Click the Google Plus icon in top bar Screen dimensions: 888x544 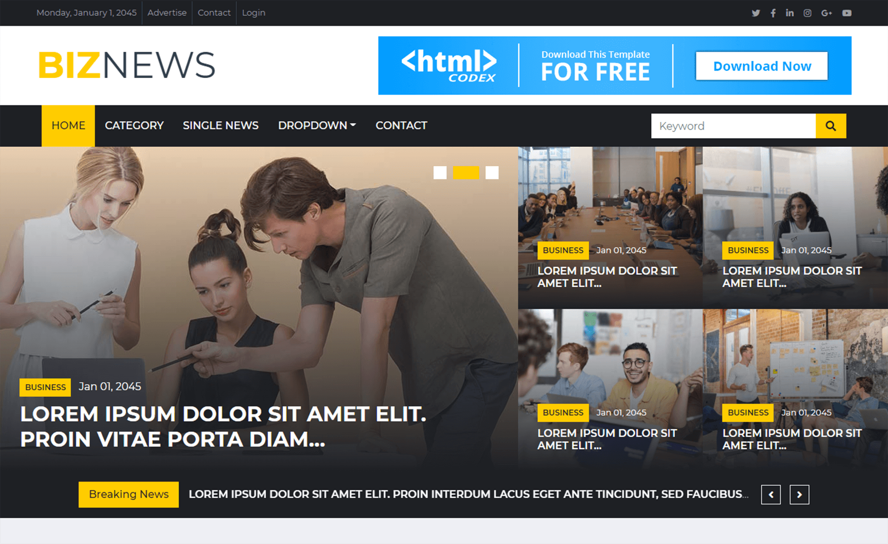click(829, 12)
